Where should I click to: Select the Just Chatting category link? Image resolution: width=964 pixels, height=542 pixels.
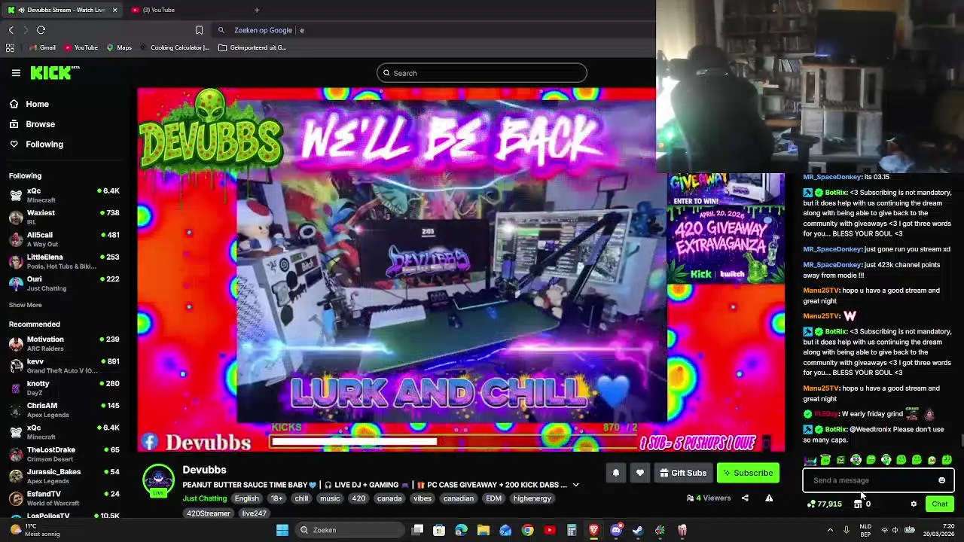pos(204,498)
